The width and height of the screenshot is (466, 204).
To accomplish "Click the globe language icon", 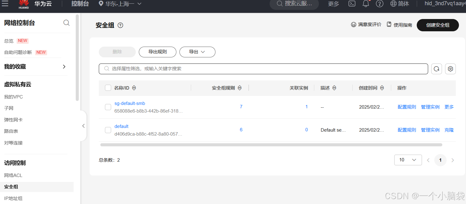I will (x=393, y=4).
